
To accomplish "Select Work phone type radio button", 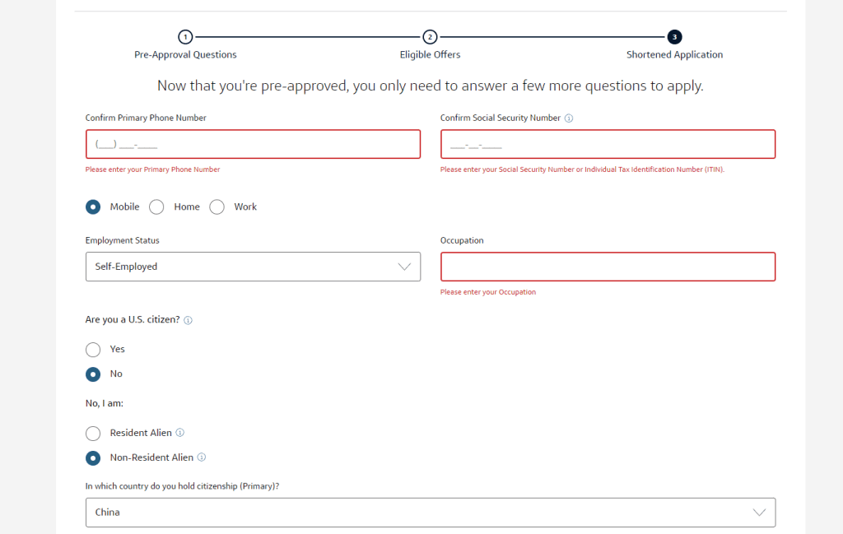I will tap(217, 207).
